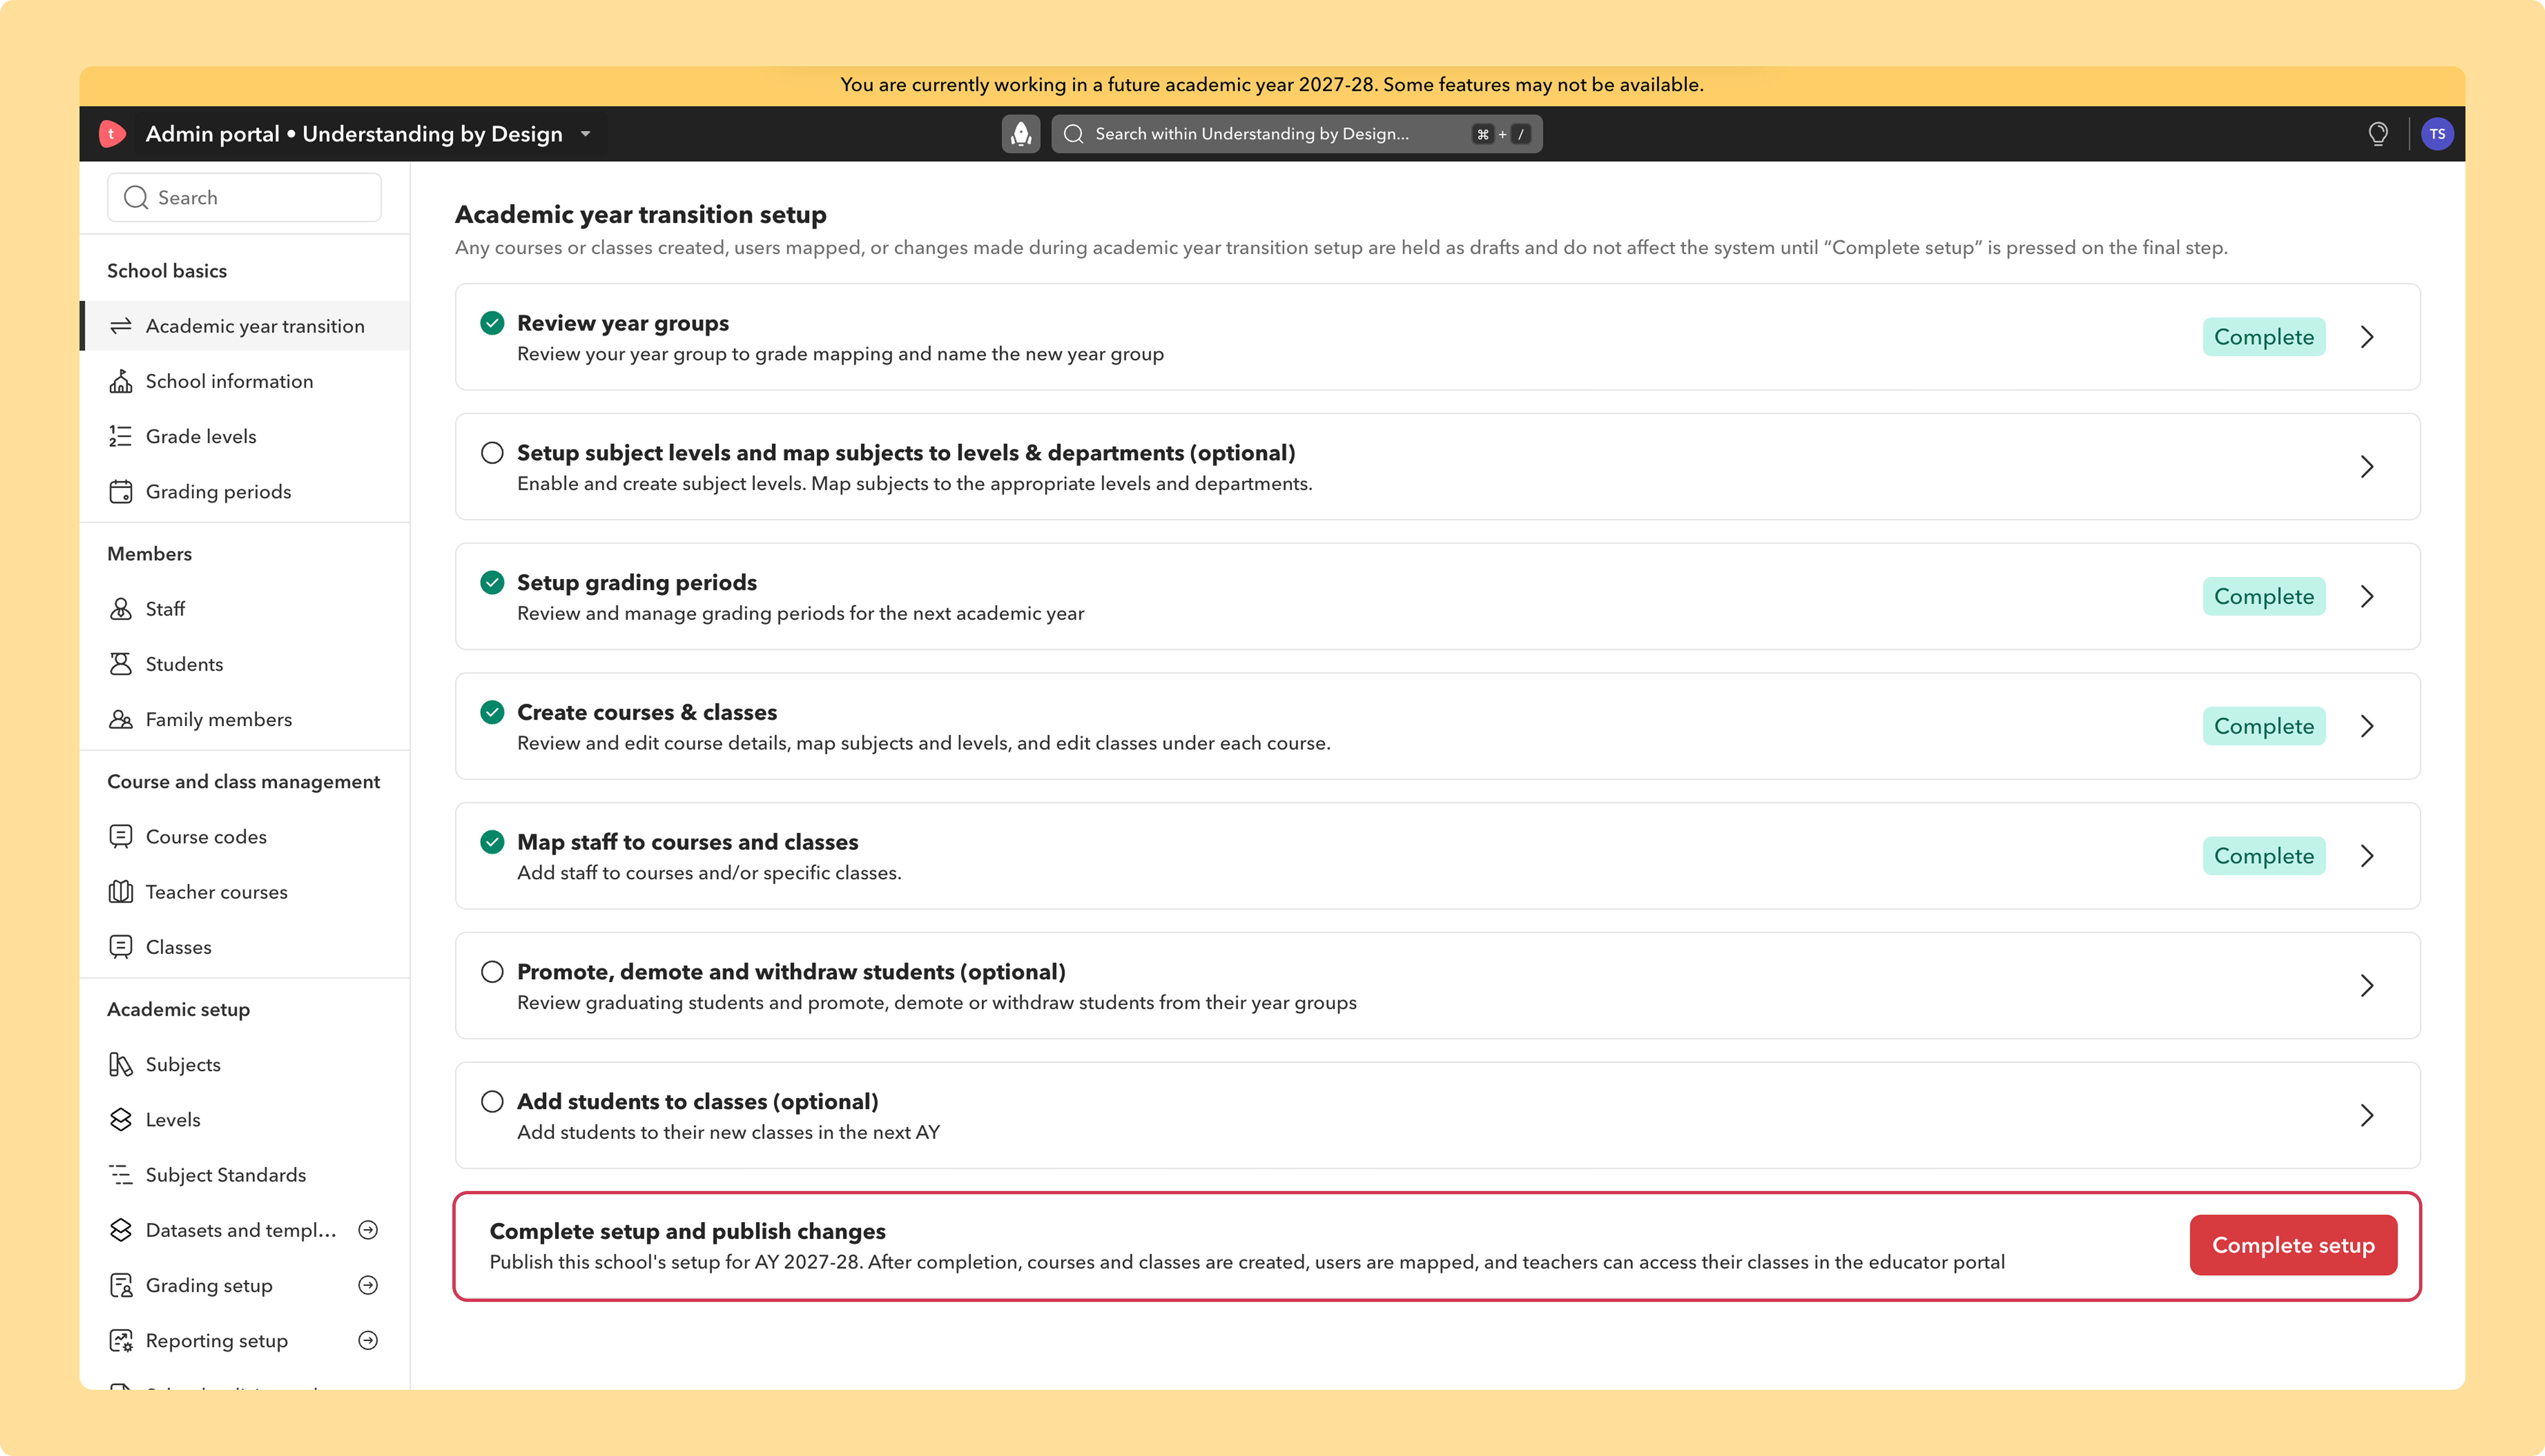Open the TS user avatar menu
The height and width of the screenshot is (1456, 2545).
2437,134
